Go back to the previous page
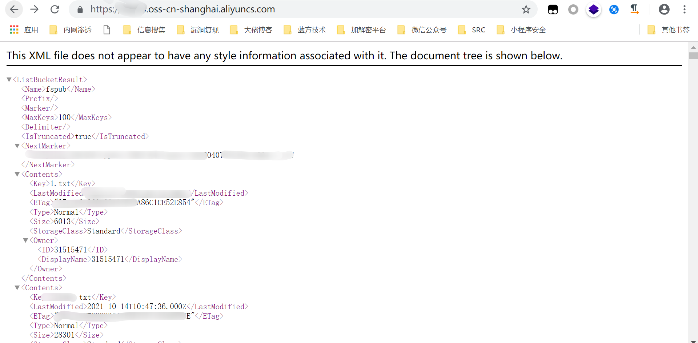The width and height of the screenshot is (698, 343). pyautogui.click(x=14, y=9)
